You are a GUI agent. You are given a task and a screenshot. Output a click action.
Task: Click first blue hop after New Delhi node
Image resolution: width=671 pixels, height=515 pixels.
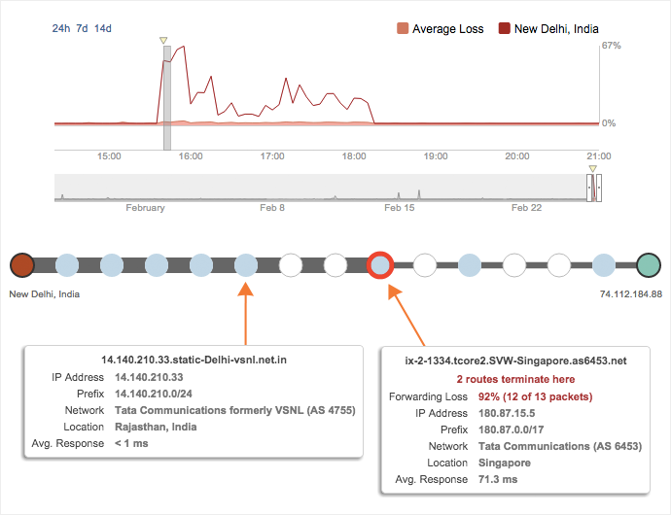67,263
